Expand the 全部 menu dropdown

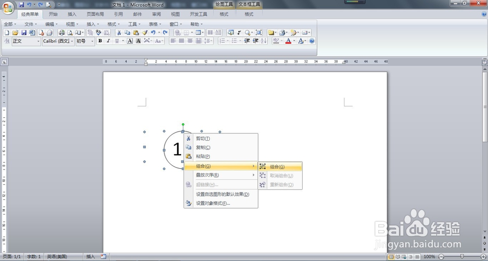coord(10,24)
